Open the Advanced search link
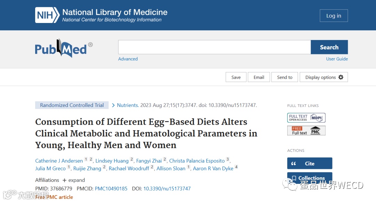The image size is (376, 202). tap(128, 59)
